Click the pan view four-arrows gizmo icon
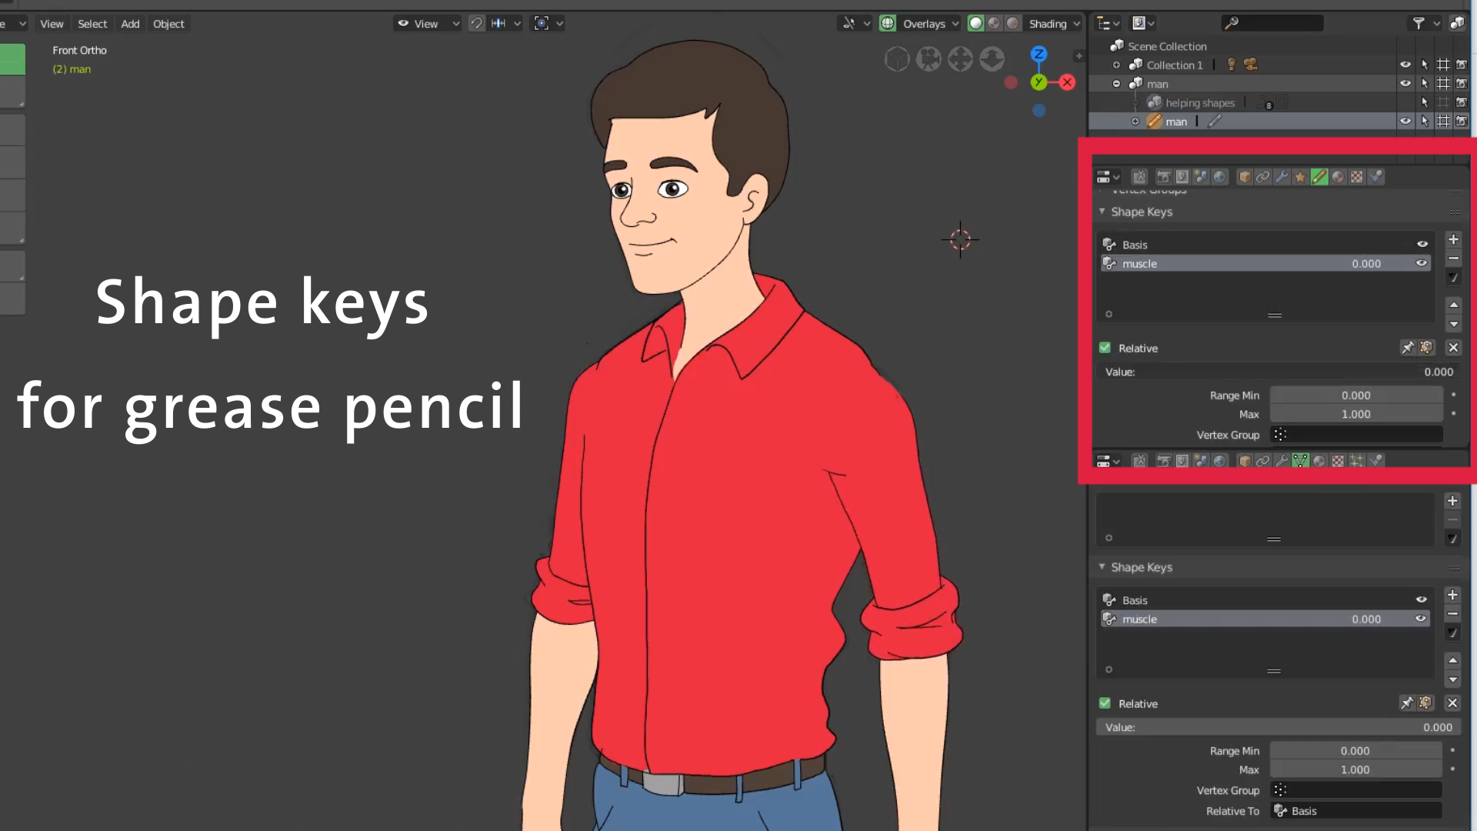Viewport: 1477px width, 831px height. pos(960,59)
